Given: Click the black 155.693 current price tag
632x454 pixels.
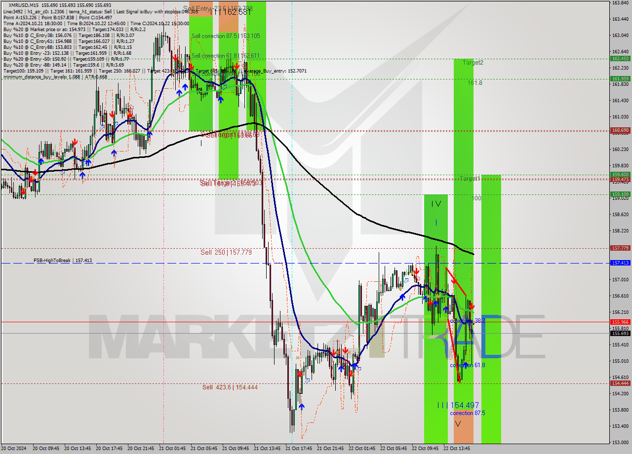Looking at the screenshot, I should coord(620,333).
